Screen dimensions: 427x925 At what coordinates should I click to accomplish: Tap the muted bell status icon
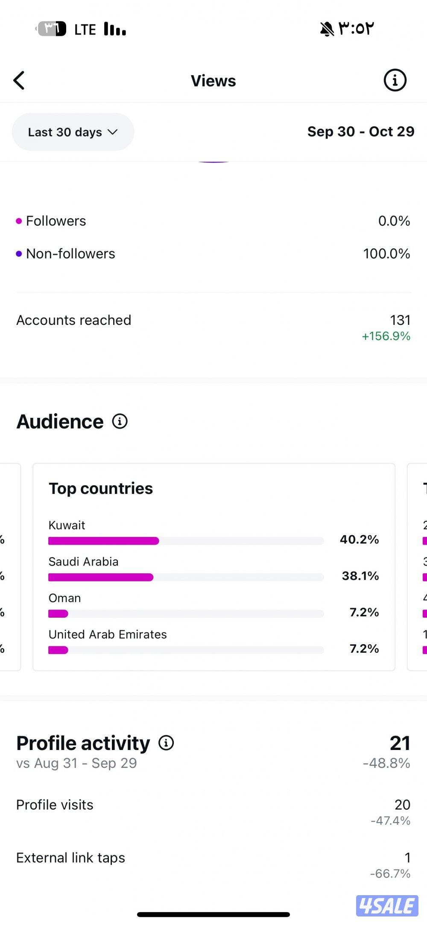(x=327, y=29)
